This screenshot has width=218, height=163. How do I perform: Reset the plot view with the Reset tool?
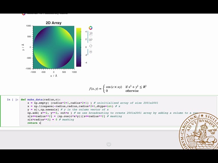(x=91, y=46)
